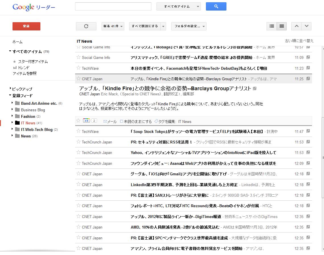
Task: Star the CNET Japan LinkedIn item
Action: tap(78, 184)
